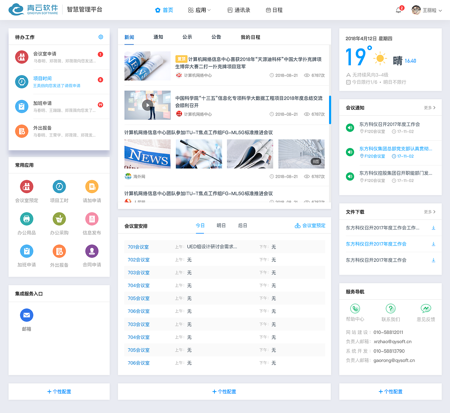Image resolution: width=450 pixels, height=413 pixels.
Task: Download the third file in 文件下载
Action: (433, 260)
